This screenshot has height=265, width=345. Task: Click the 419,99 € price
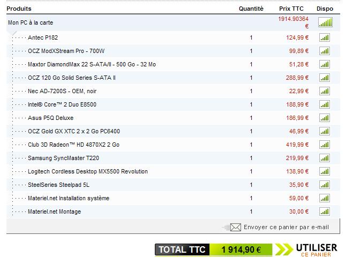click(297, 145)
